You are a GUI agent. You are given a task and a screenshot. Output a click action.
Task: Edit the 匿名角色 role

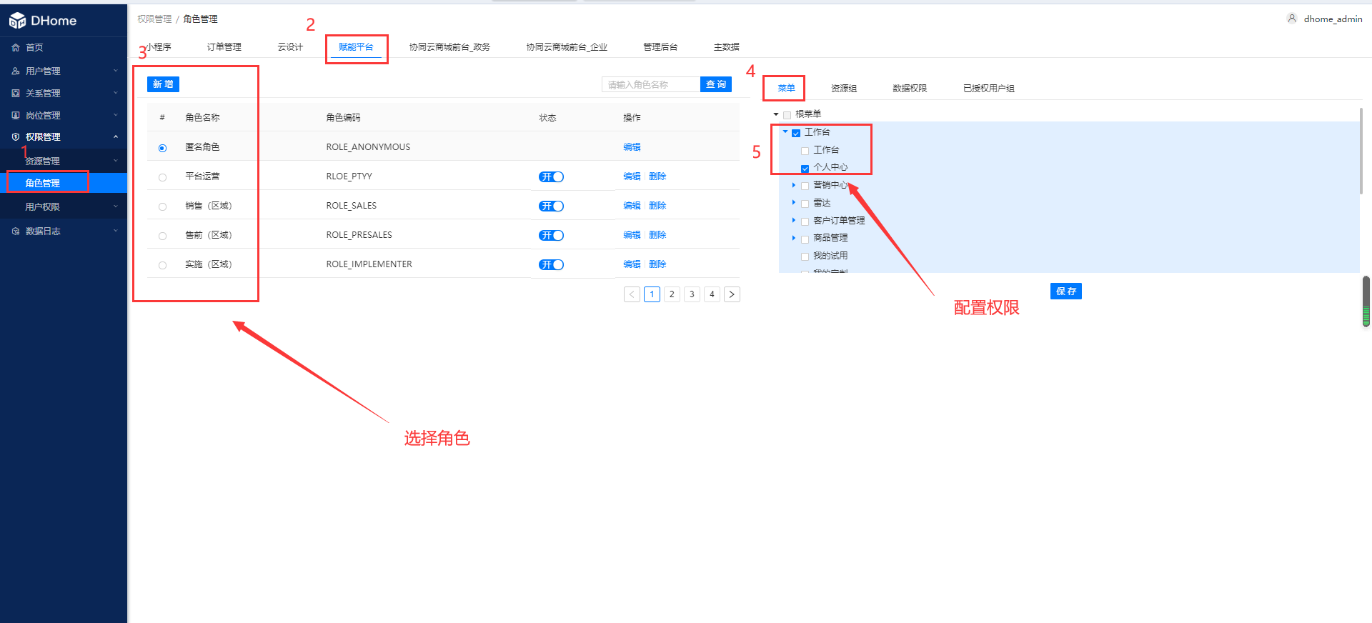point(632,147)
